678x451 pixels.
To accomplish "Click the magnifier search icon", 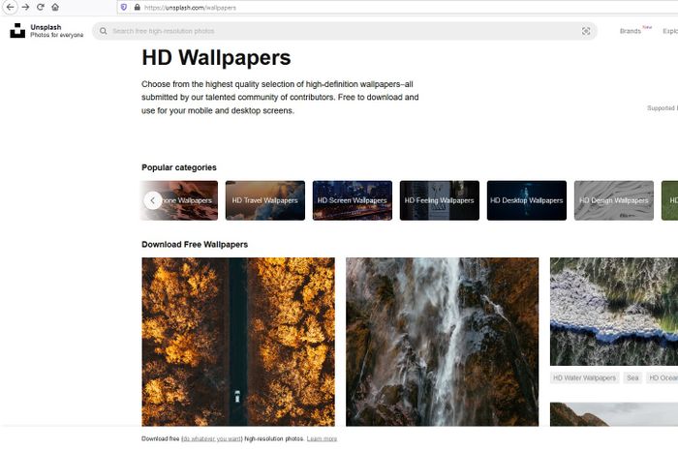I will coord(104,31).
